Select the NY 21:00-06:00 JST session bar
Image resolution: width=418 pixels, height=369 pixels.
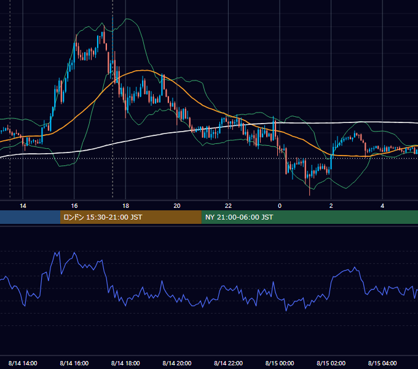309,217
